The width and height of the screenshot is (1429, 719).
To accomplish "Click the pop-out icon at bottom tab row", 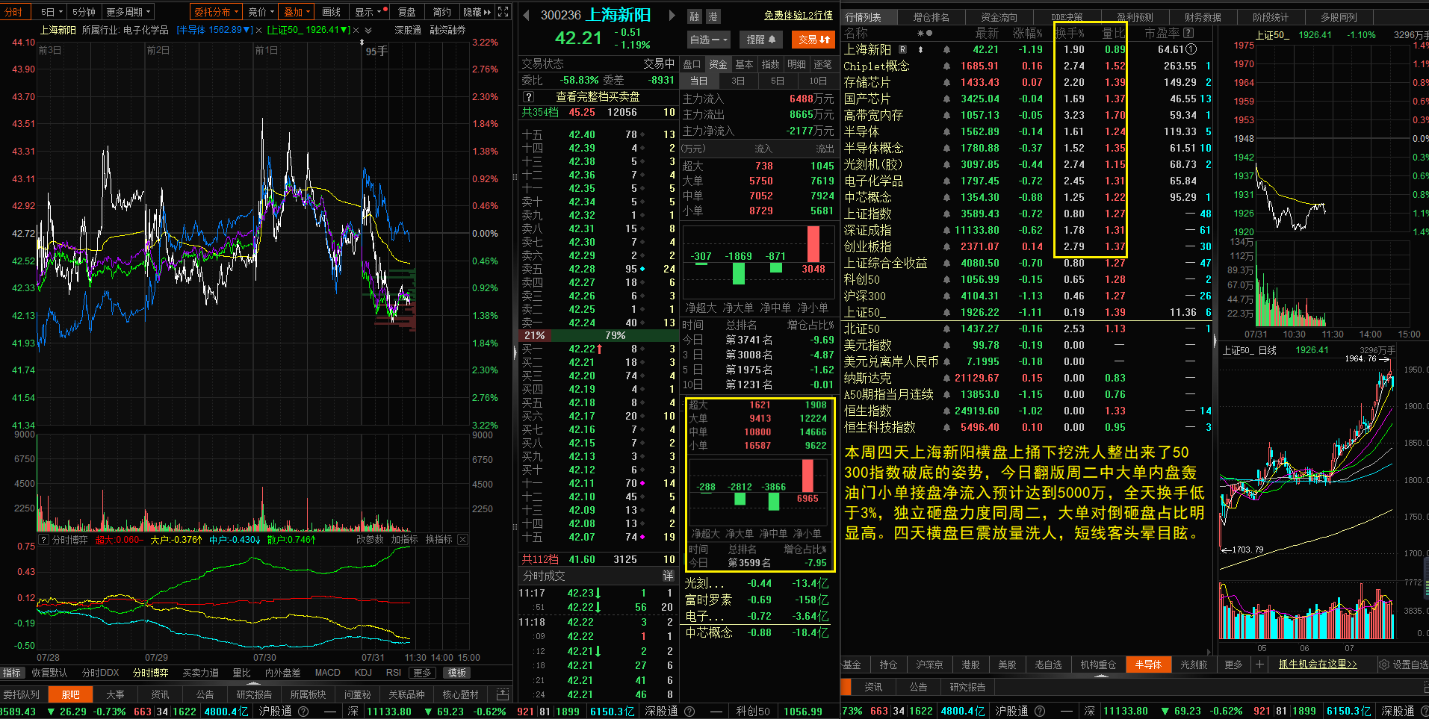I will click(x=503, y=694).
